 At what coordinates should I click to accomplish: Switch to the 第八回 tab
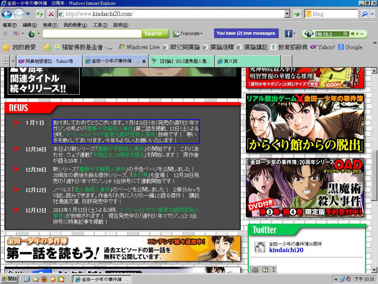248,61
